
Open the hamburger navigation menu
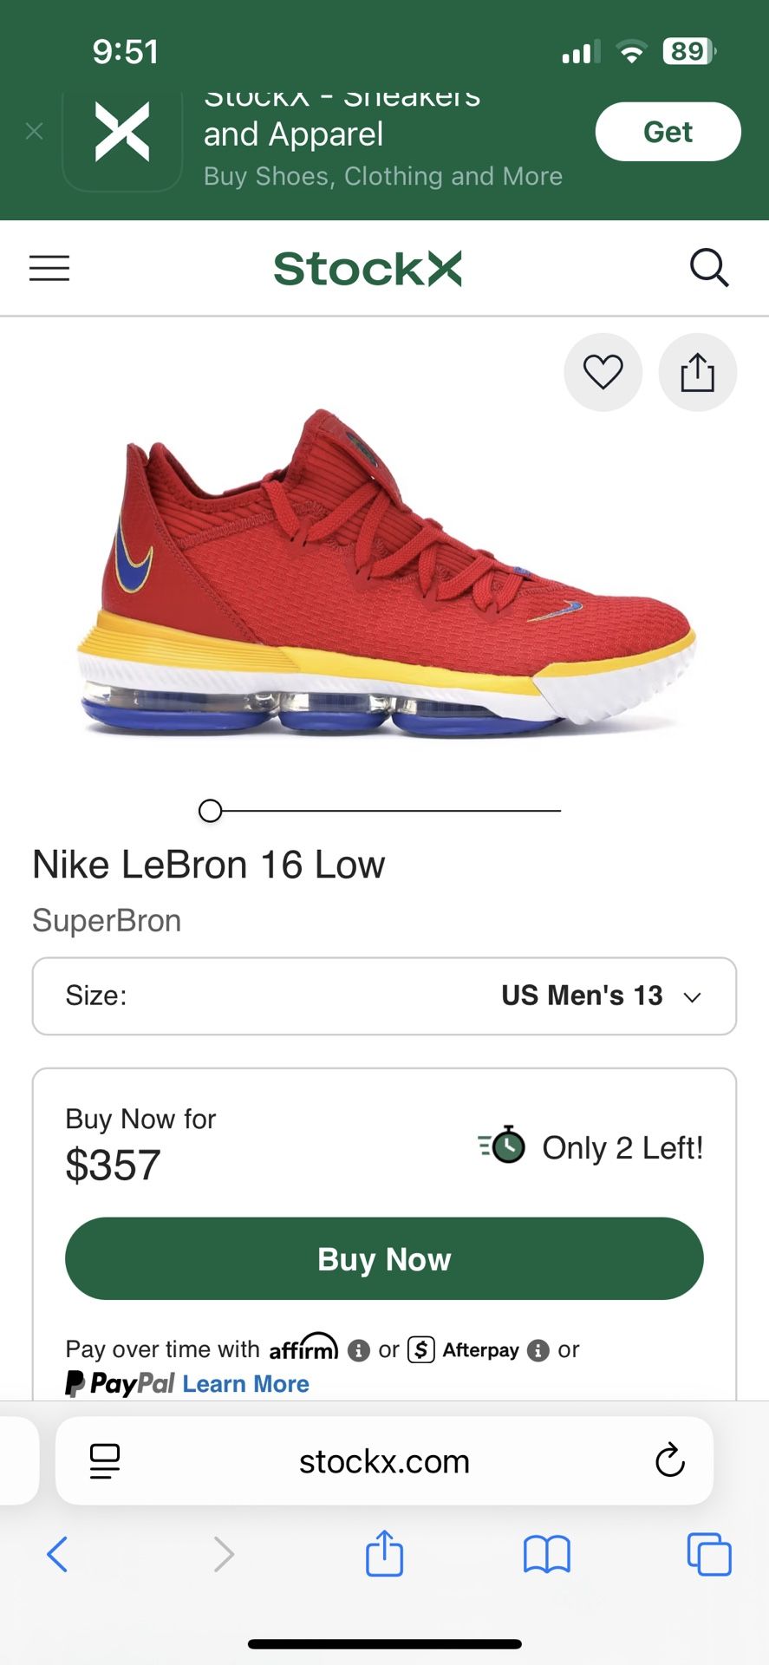tap(49, 268)
